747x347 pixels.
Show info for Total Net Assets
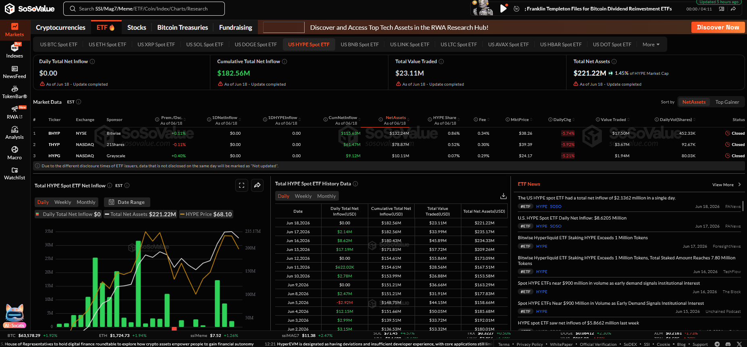[x=614, y=62]
